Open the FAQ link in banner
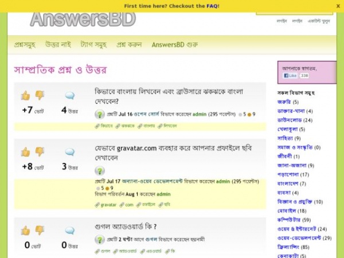 click(212, 6)
